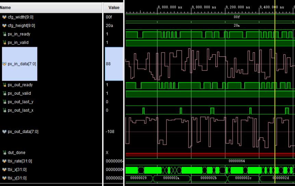Click the px_out_valid signal icon
This screenshot has width=295, height=186.
4,93
